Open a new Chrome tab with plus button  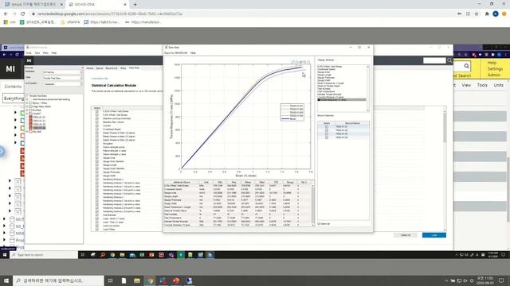tap(135, 5)
